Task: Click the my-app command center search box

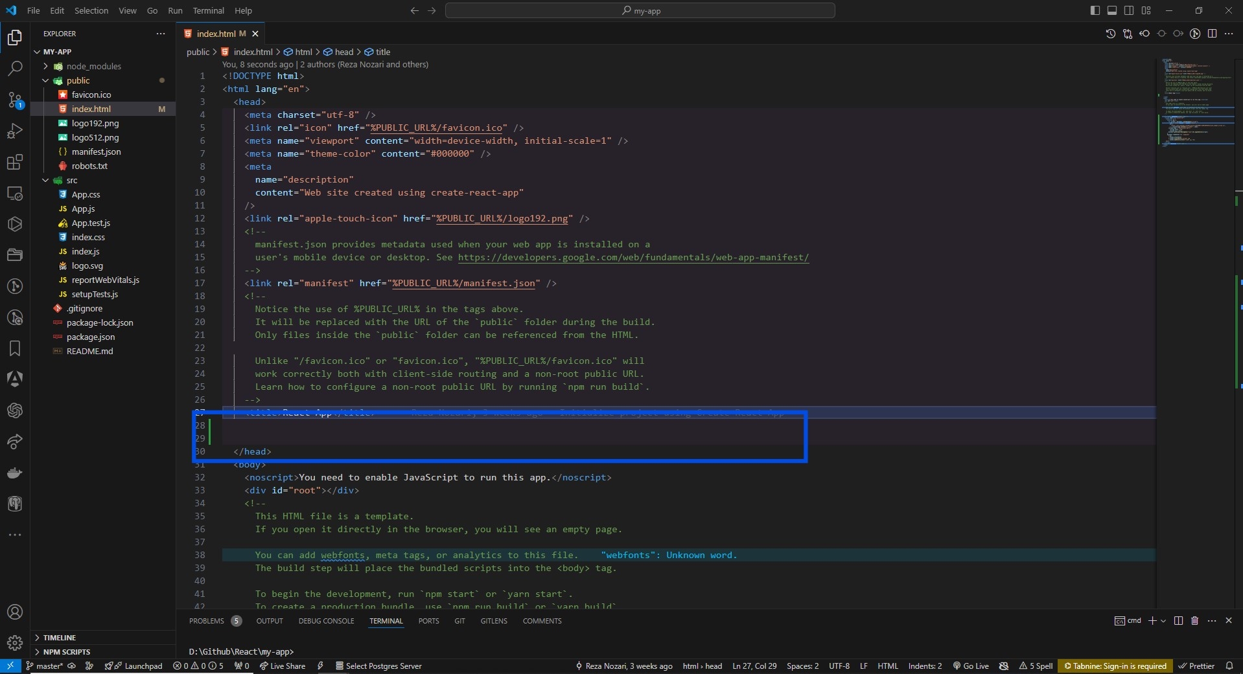Action: pos(640,10)
